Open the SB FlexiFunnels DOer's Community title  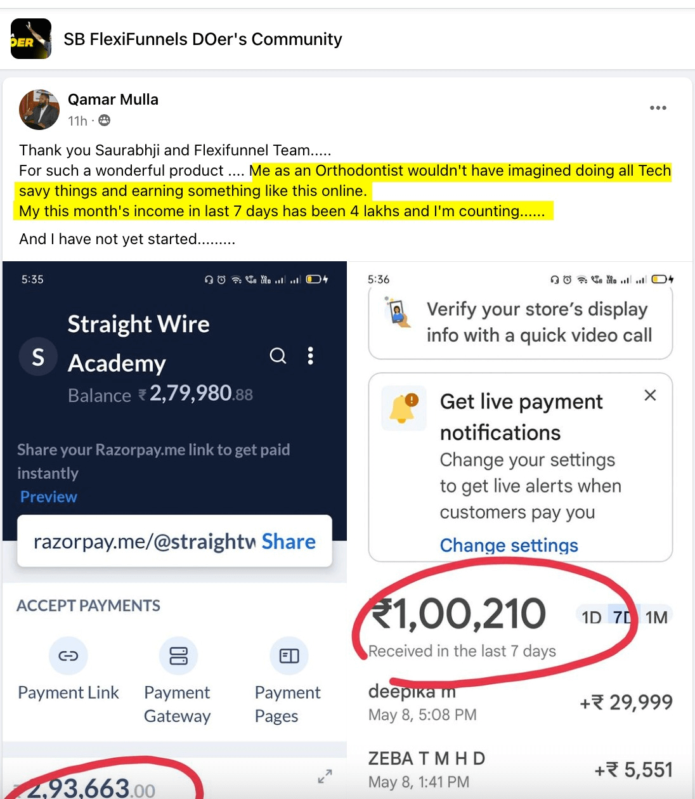(202, 39)
